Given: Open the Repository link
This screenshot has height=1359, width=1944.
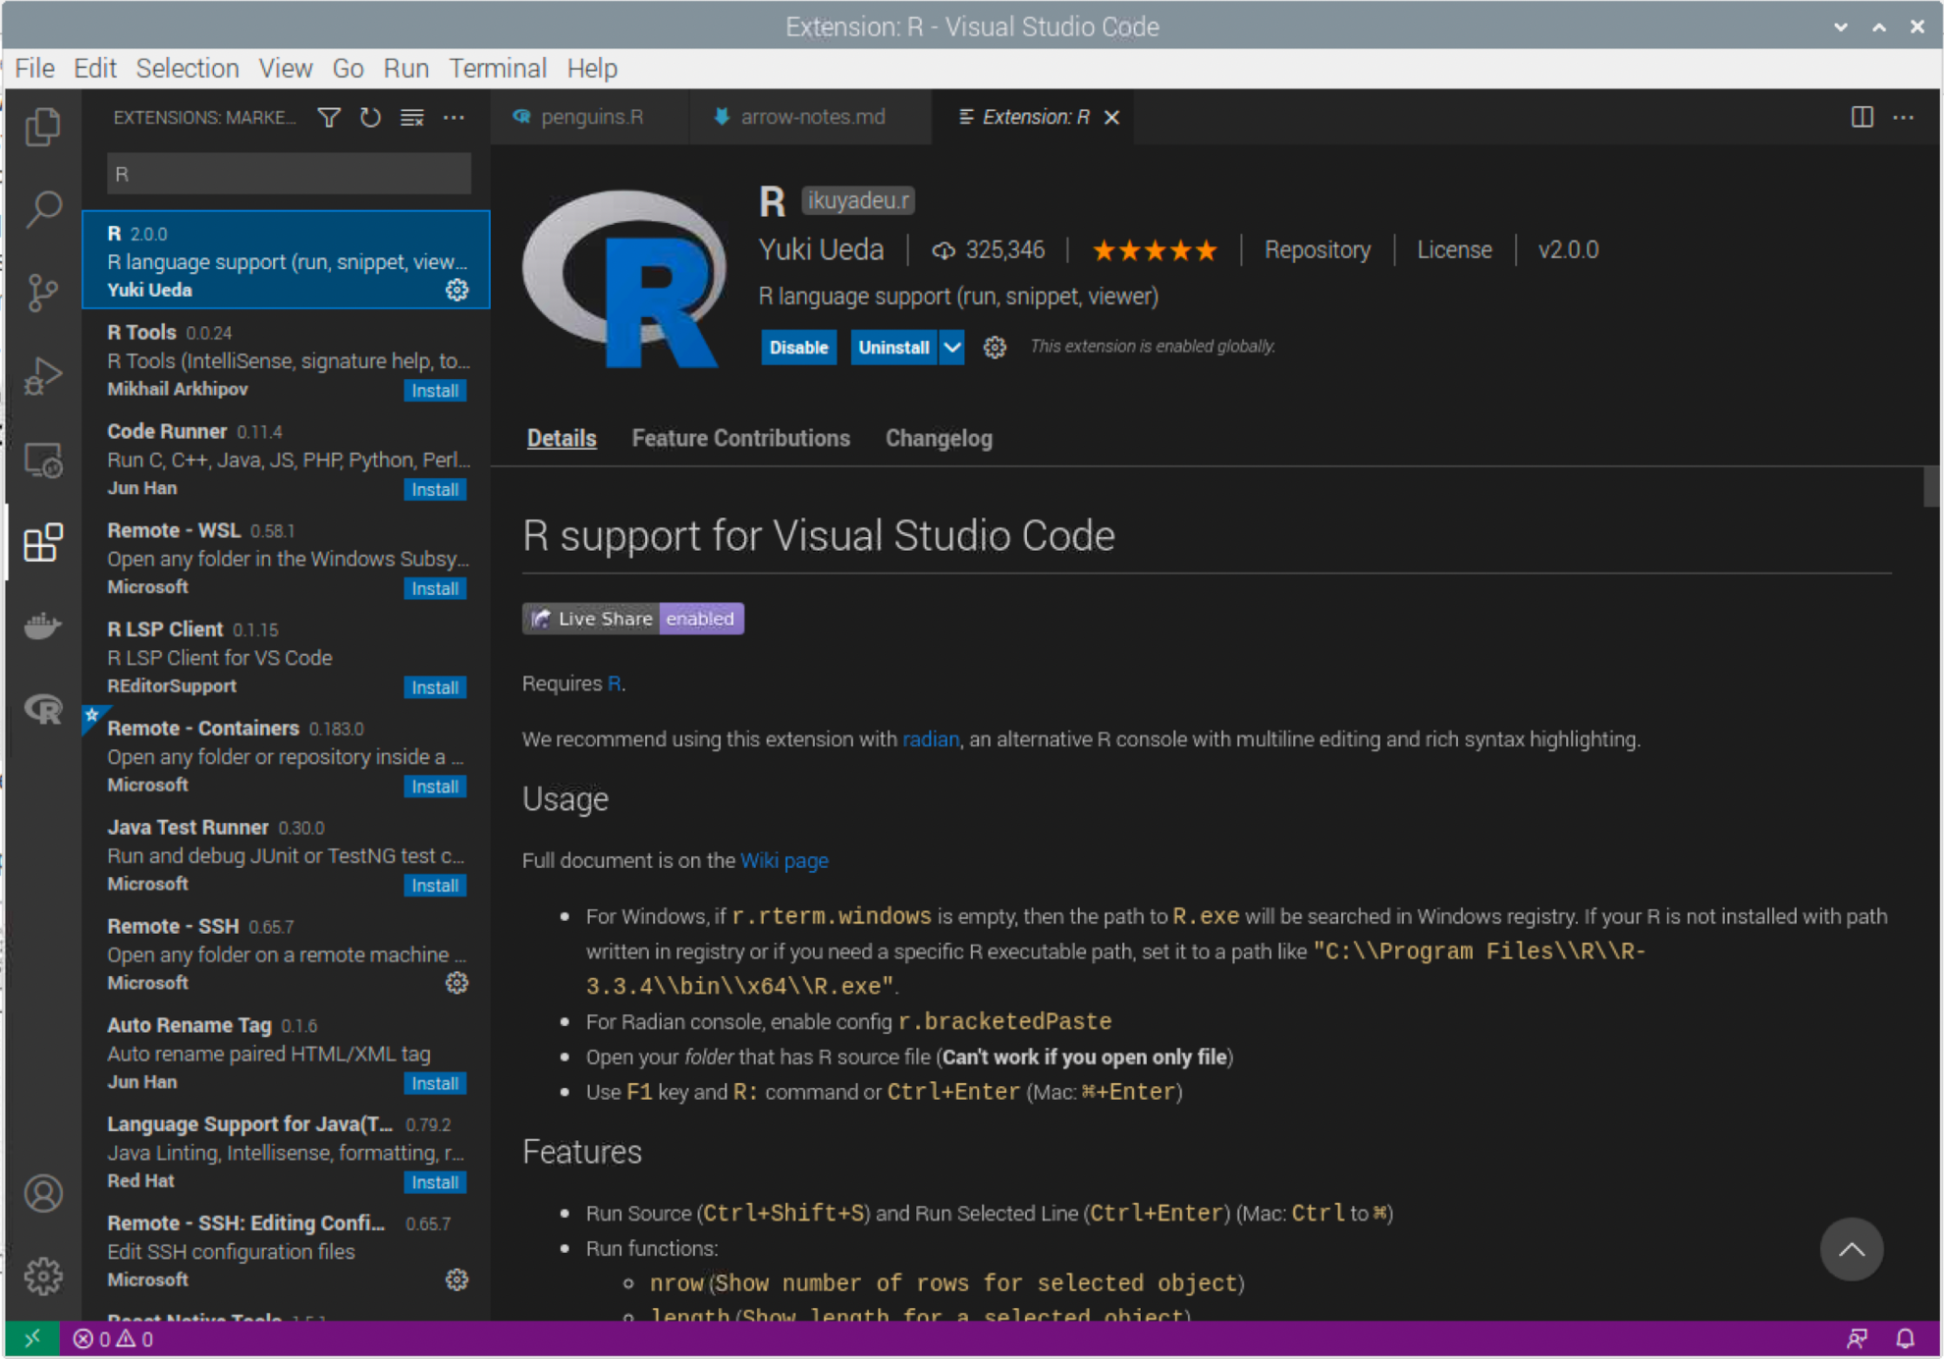Looking at the screenshot, I should pyautogui.click(x=1317, y=250).
